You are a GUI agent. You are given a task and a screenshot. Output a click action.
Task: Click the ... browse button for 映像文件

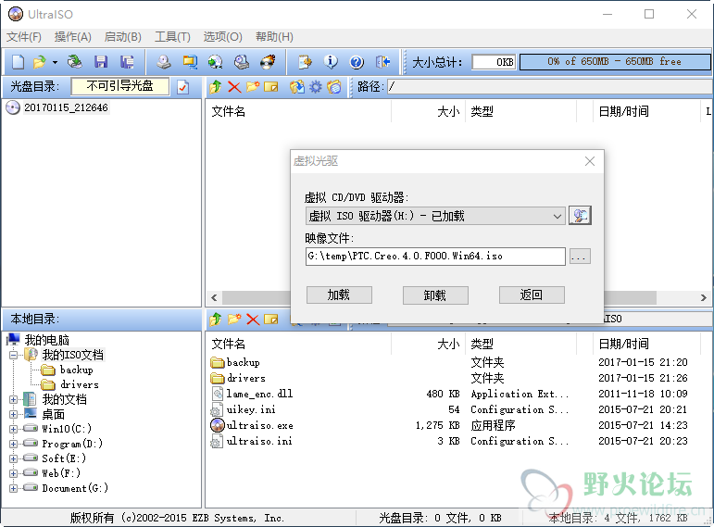580,257
